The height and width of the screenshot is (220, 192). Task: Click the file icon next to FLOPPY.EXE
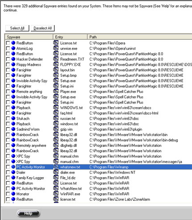(x=56, y=65)
